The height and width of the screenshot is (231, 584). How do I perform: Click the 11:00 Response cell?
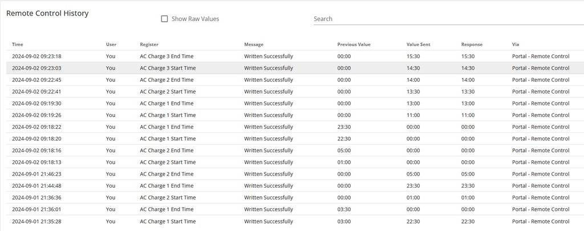pos(468,115)
